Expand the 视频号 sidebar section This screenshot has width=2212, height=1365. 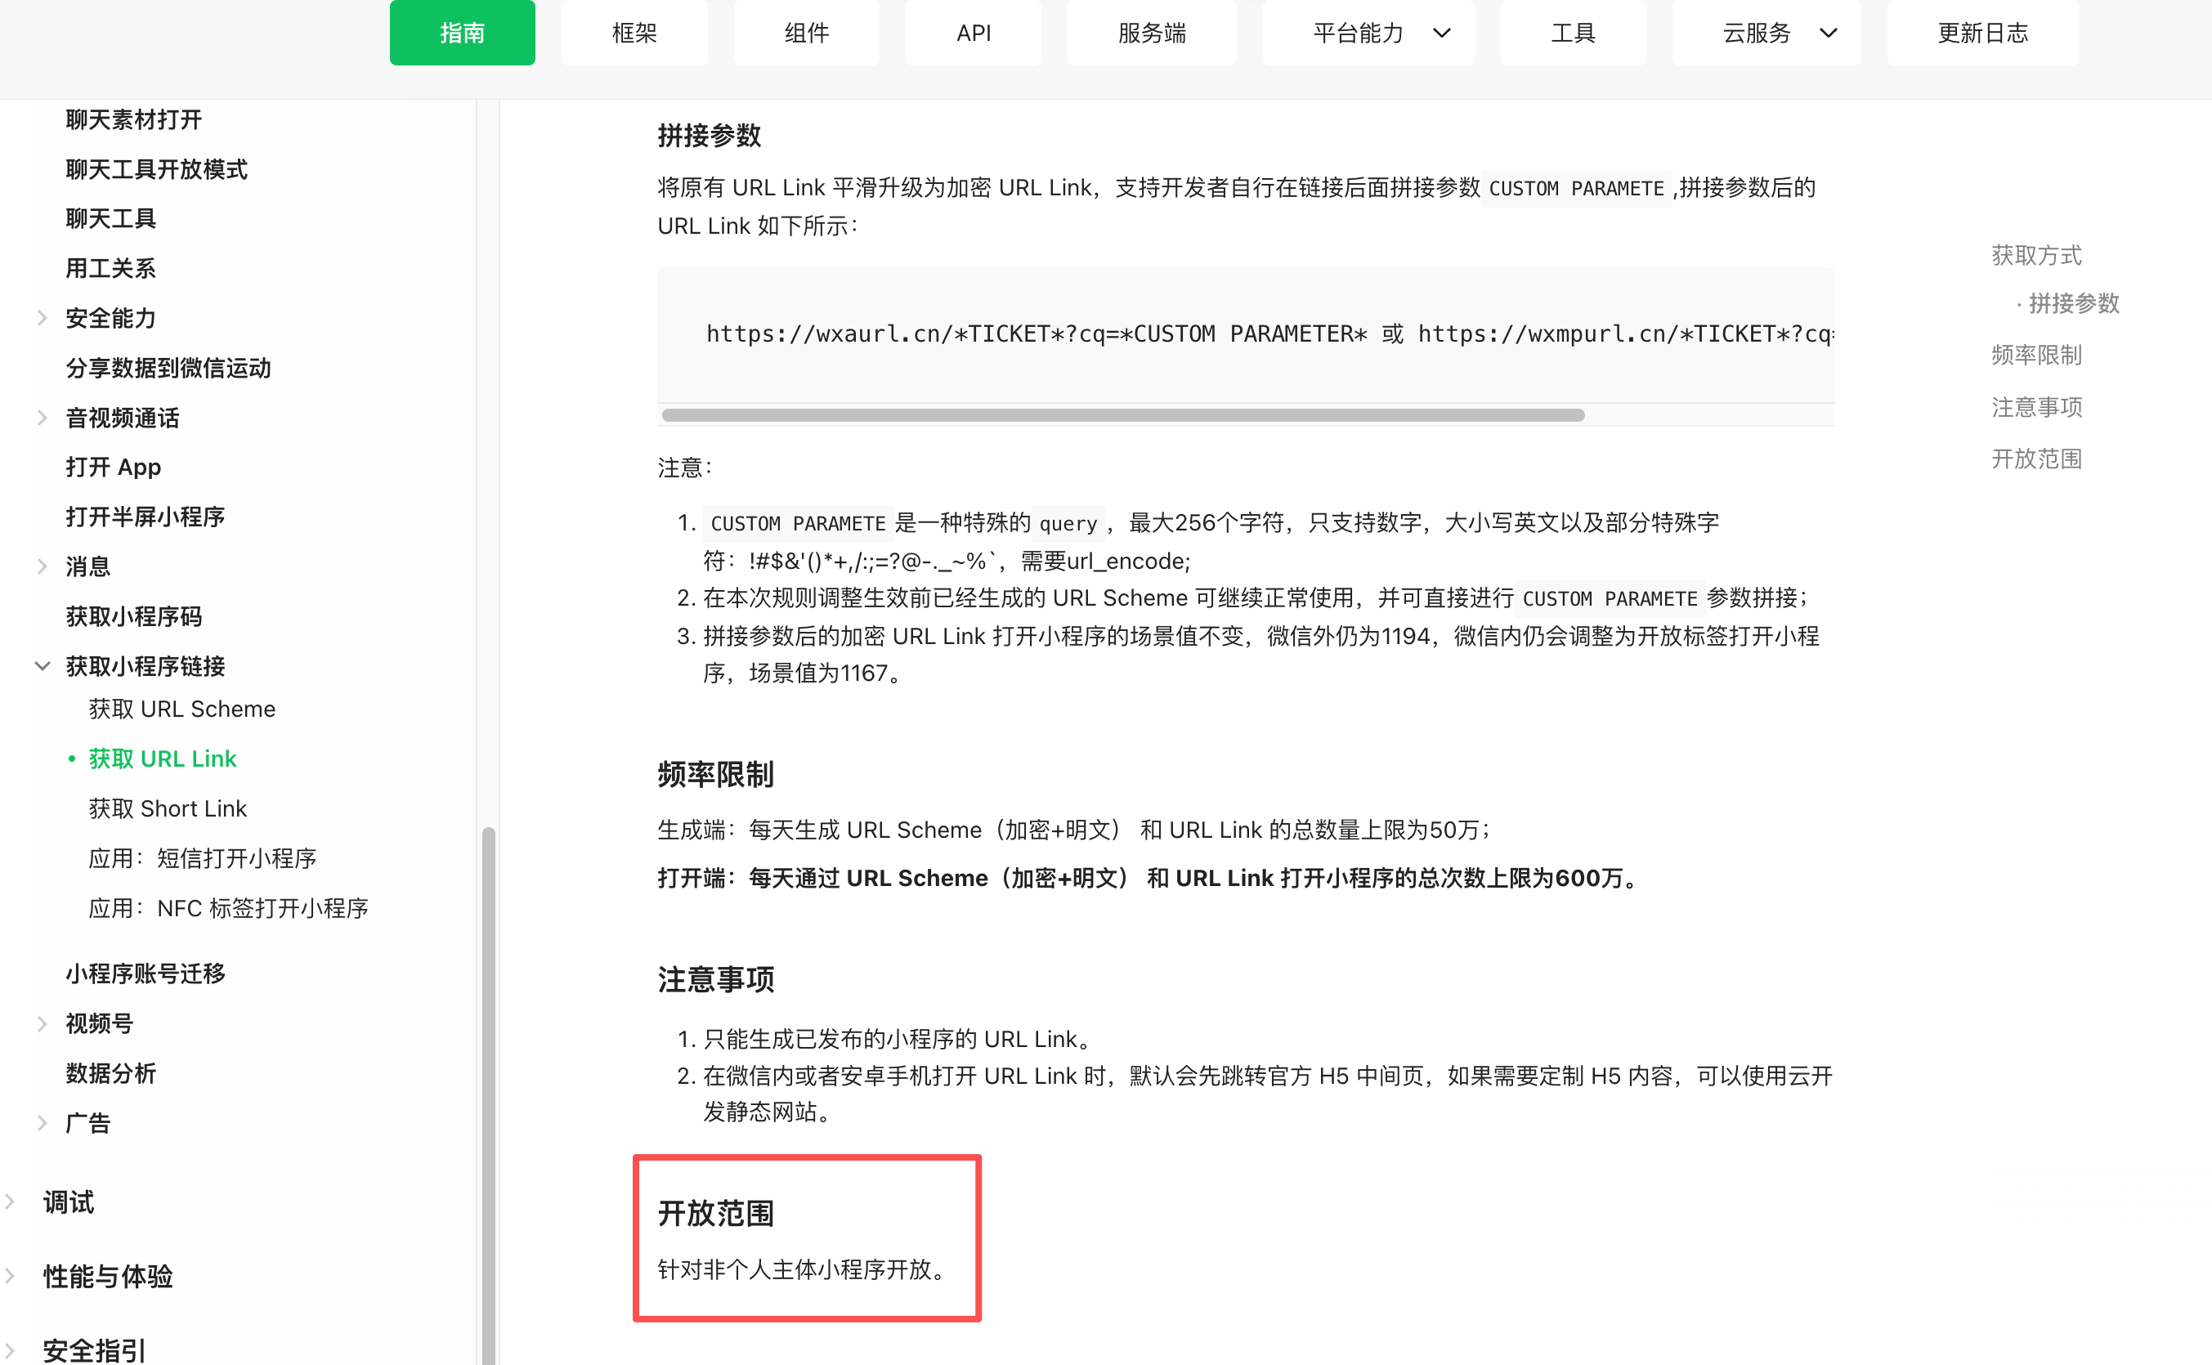pyautogui.click(x=42, y=1023)
